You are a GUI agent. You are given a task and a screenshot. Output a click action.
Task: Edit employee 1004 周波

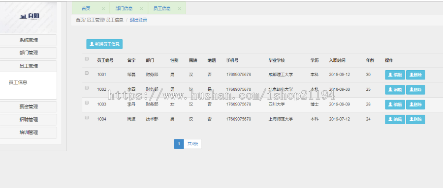click(395, 119)
